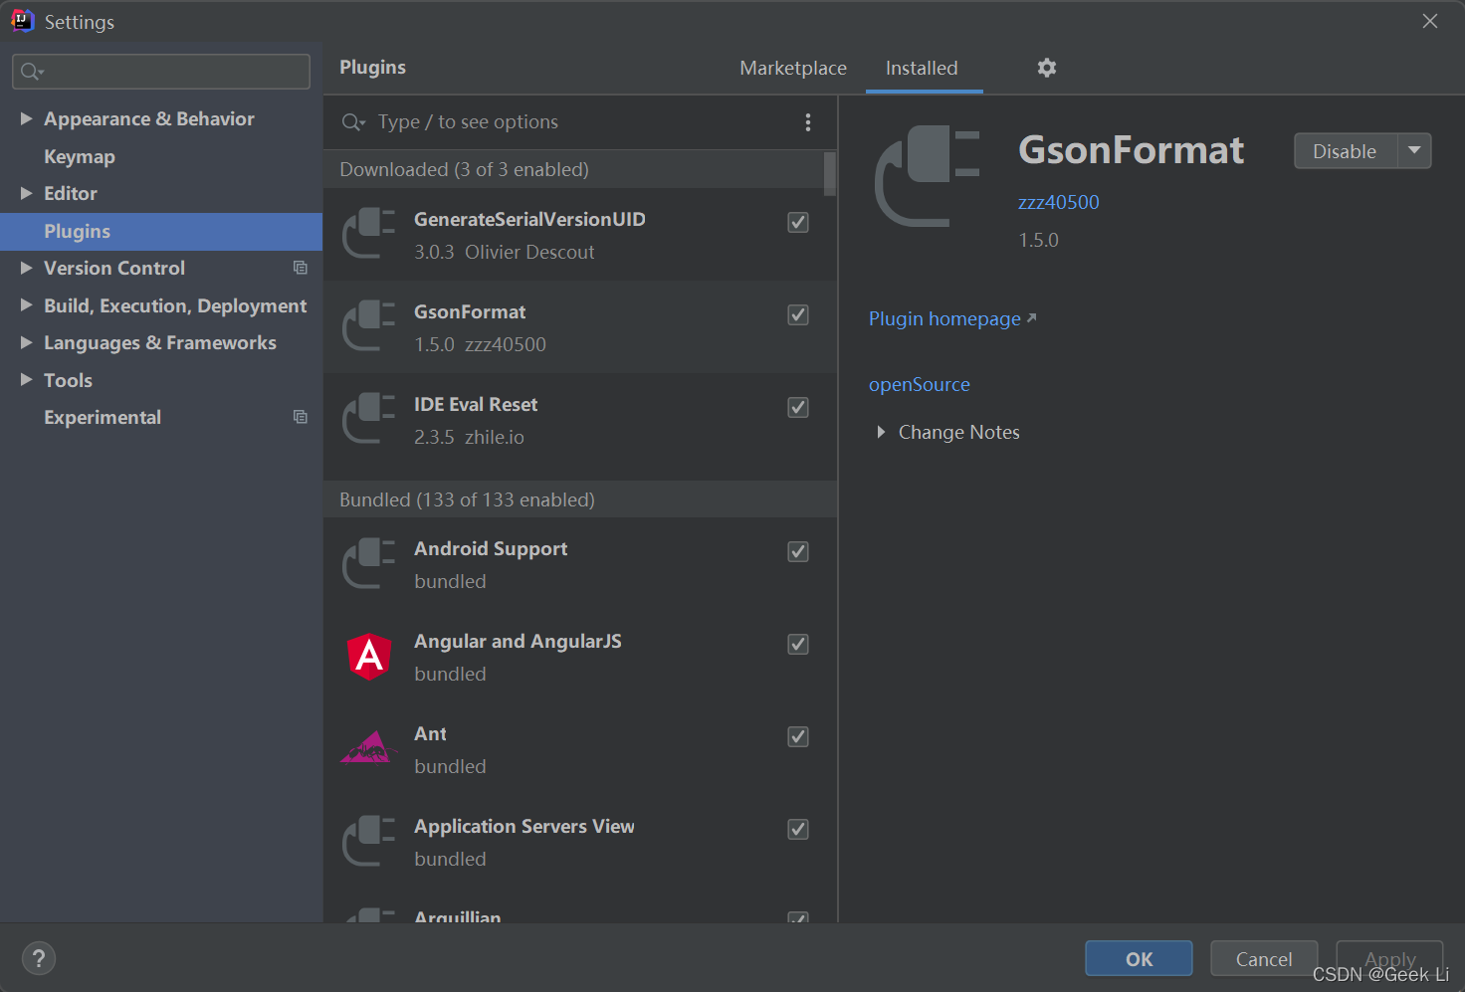Select the GenerateSerialVersionUID plugin name
The width and height of the screenshot is (1465, 992).
tap(529, 220)
